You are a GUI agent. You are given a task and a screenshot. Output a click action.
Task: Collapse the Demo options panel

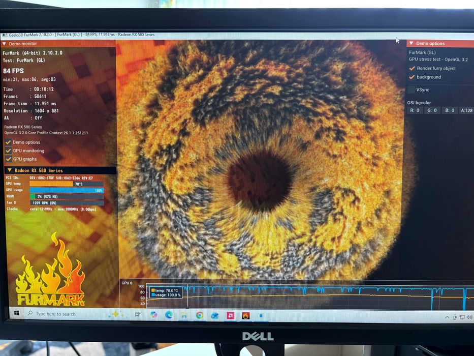click(411, 43)
